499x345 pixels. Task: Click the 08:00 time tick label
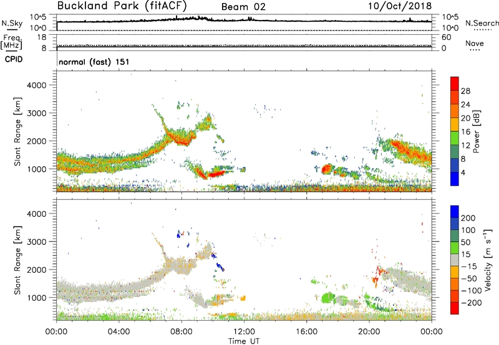[182, 332]
